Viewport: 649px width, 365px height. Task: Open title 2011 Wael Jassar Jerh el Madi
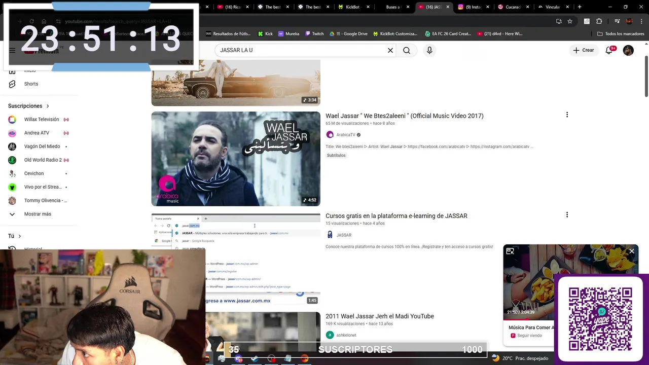380,316
